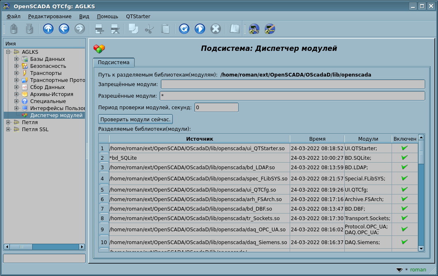
Task: Click the load from database icon
Action: pyautogui.click(x=14, y=29)
